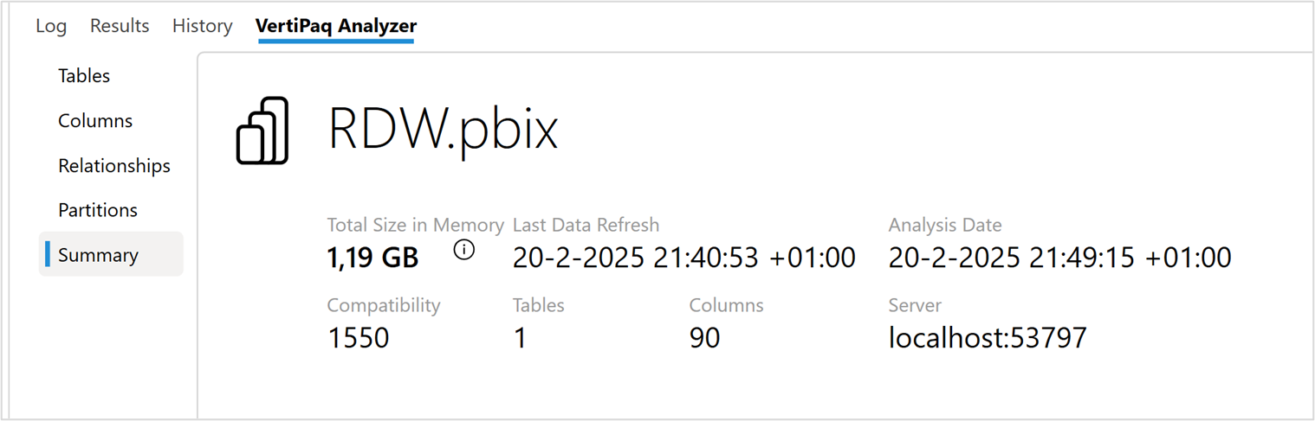The width and height of the screenshot is (1315, 421).
Task: Open the Log tab
Action: [x=51, y=26]
